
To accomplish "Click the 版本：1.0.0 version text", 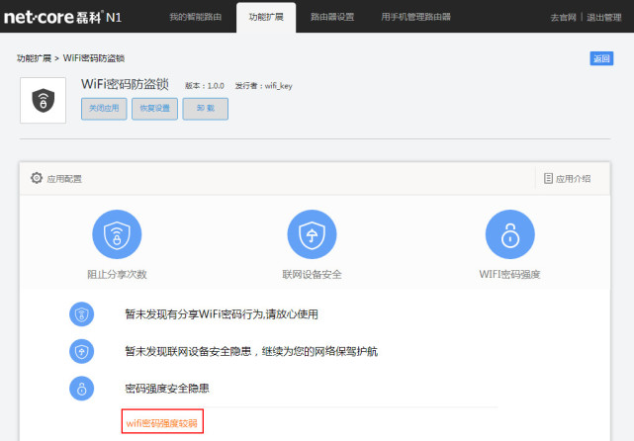I will tap(205, 86).
